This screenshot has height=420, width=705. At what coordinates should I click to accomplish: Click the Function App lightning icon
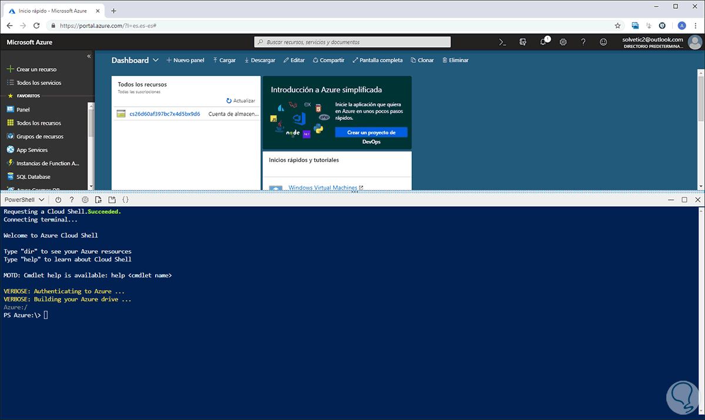10,163
